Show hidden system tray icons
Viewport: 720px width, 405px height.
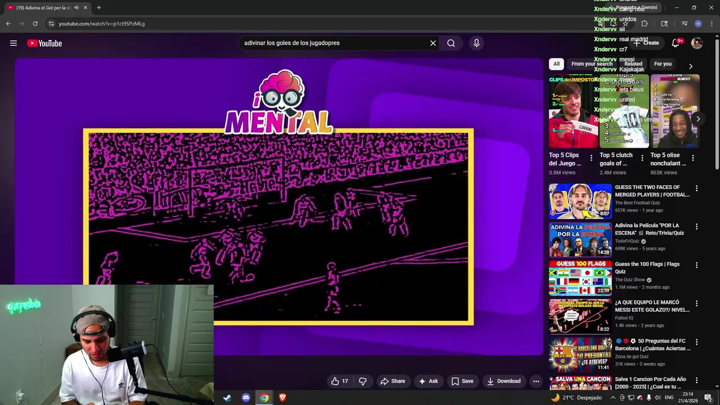click(613, 398)
